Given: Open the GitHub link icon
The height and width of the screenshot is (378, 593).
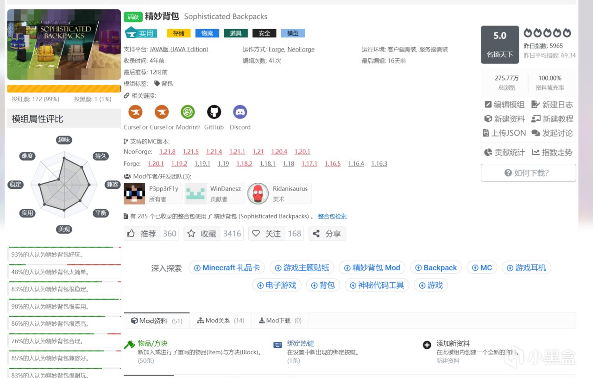Looking at the screenshot, I should point(214,112).
